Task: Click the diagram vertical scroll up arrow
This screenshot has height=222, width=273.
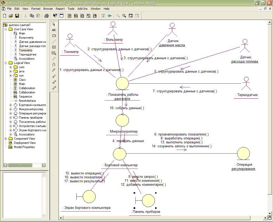Action: [270, 22]
